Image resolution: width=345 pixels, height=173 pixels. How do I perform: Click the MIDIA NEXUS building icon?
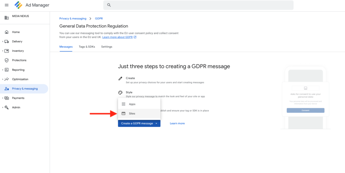click(7, 18)
